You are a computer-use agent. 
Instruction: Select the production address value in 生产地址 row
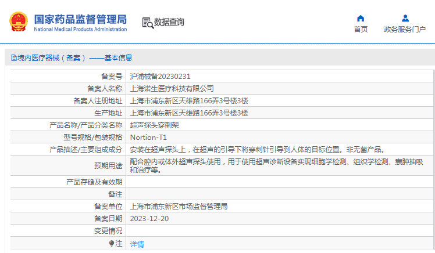pyautogui.click(x=189, y=113)
